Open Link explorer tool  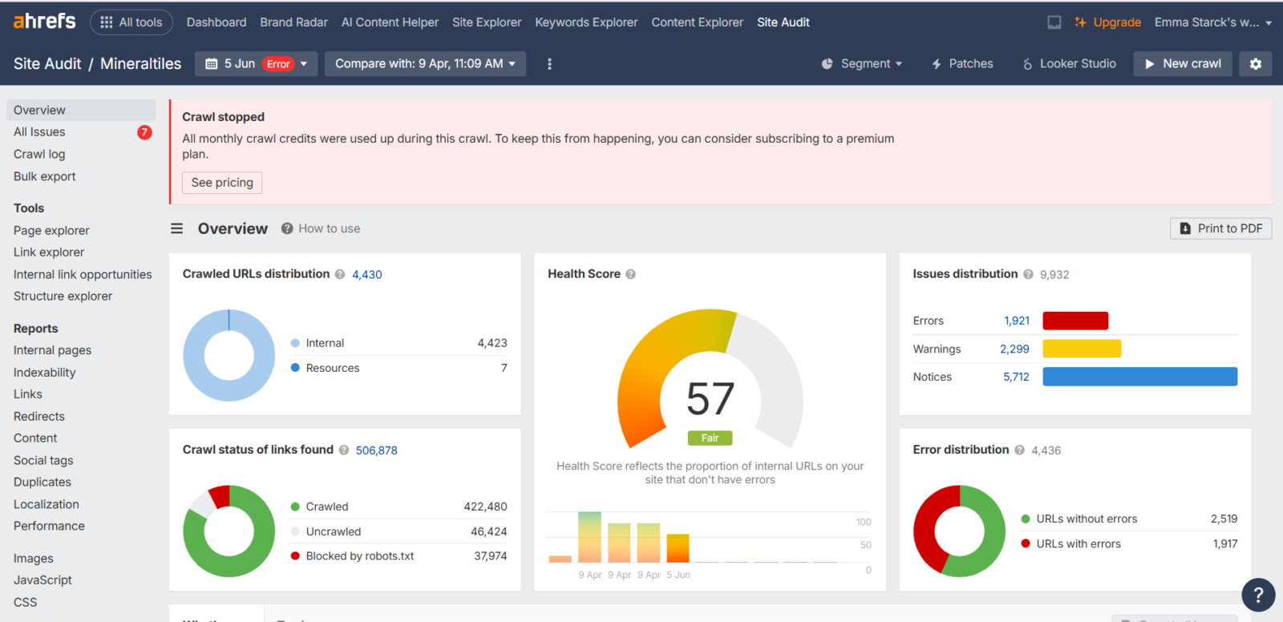click(x=49, y=252)
